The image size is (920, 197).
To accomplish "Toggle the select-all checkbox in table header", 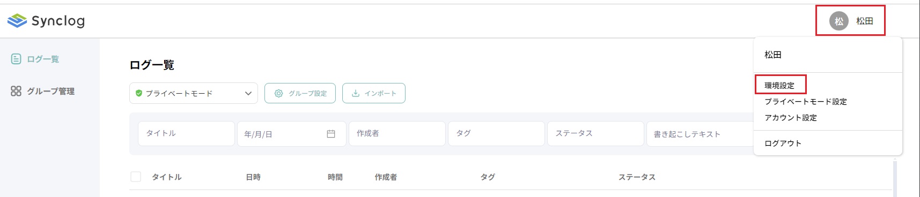I will tap(136, 177).
